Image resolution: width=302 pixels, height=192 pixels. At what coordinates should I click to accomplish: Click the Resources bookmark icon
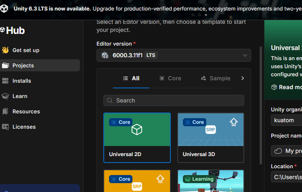(x=5, y=111)
